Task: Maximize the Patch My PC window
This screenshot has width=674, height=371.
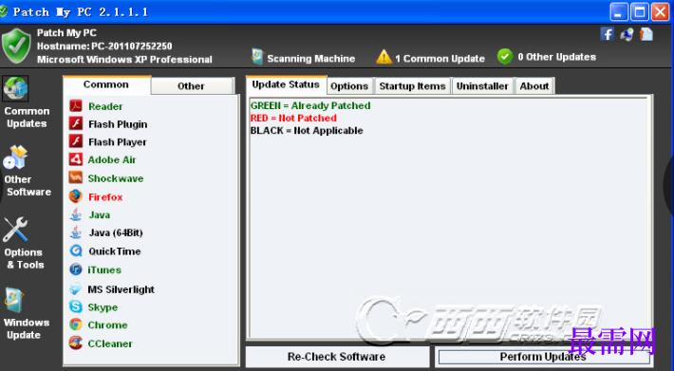Action: tap(640, 11)
